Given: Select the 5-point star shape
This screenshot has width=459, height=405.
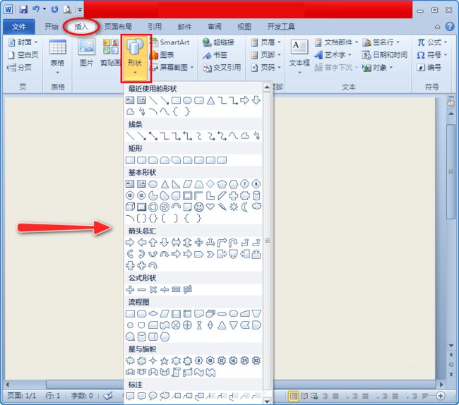Looking at the screenshot, I should point(165,361).
